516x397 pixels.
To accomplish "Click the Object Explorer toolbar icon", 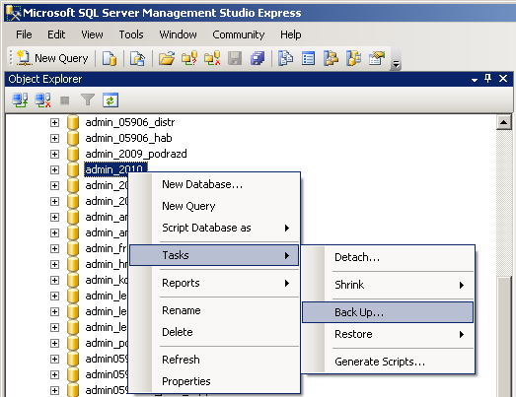I will pyautogui.click(x=331, y=58).
